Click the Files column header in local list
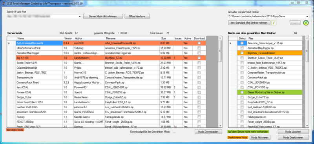The image size is (314, 144). click(275, 38)
